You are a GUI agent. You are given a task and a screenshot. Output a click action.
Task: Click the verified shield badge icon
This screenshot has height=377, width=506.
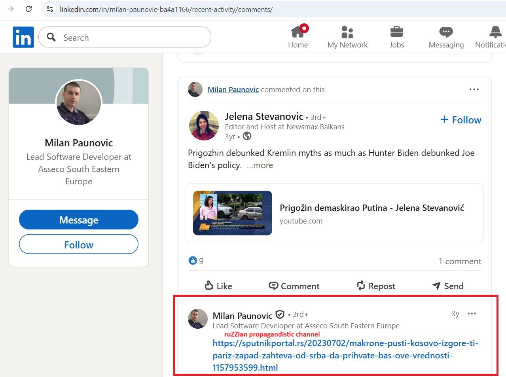pos(280,314)
